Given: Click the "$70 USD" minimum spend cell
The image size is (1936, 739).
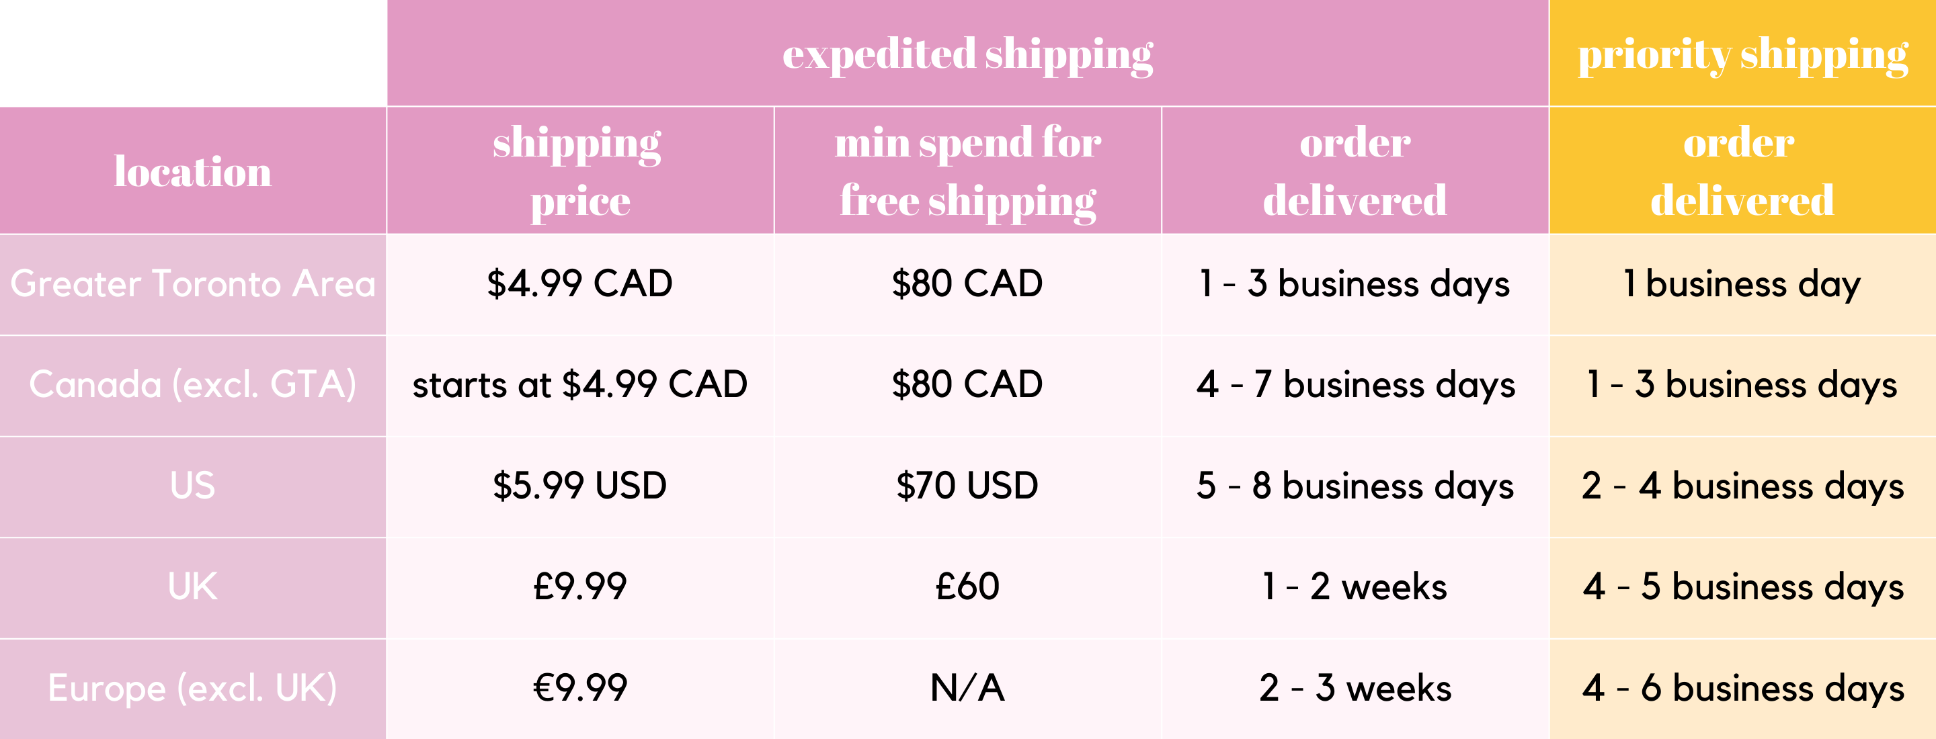Looking at the screenshot, I should pyautogui.click(x=967, y=485).
